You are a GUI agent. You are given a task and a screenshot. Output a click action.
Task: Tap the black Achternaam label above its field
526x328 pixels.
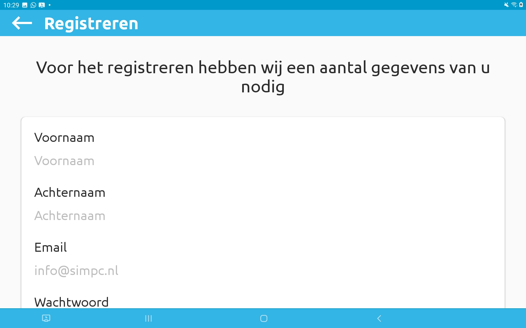pyautogui.click(x=70, y=192)
